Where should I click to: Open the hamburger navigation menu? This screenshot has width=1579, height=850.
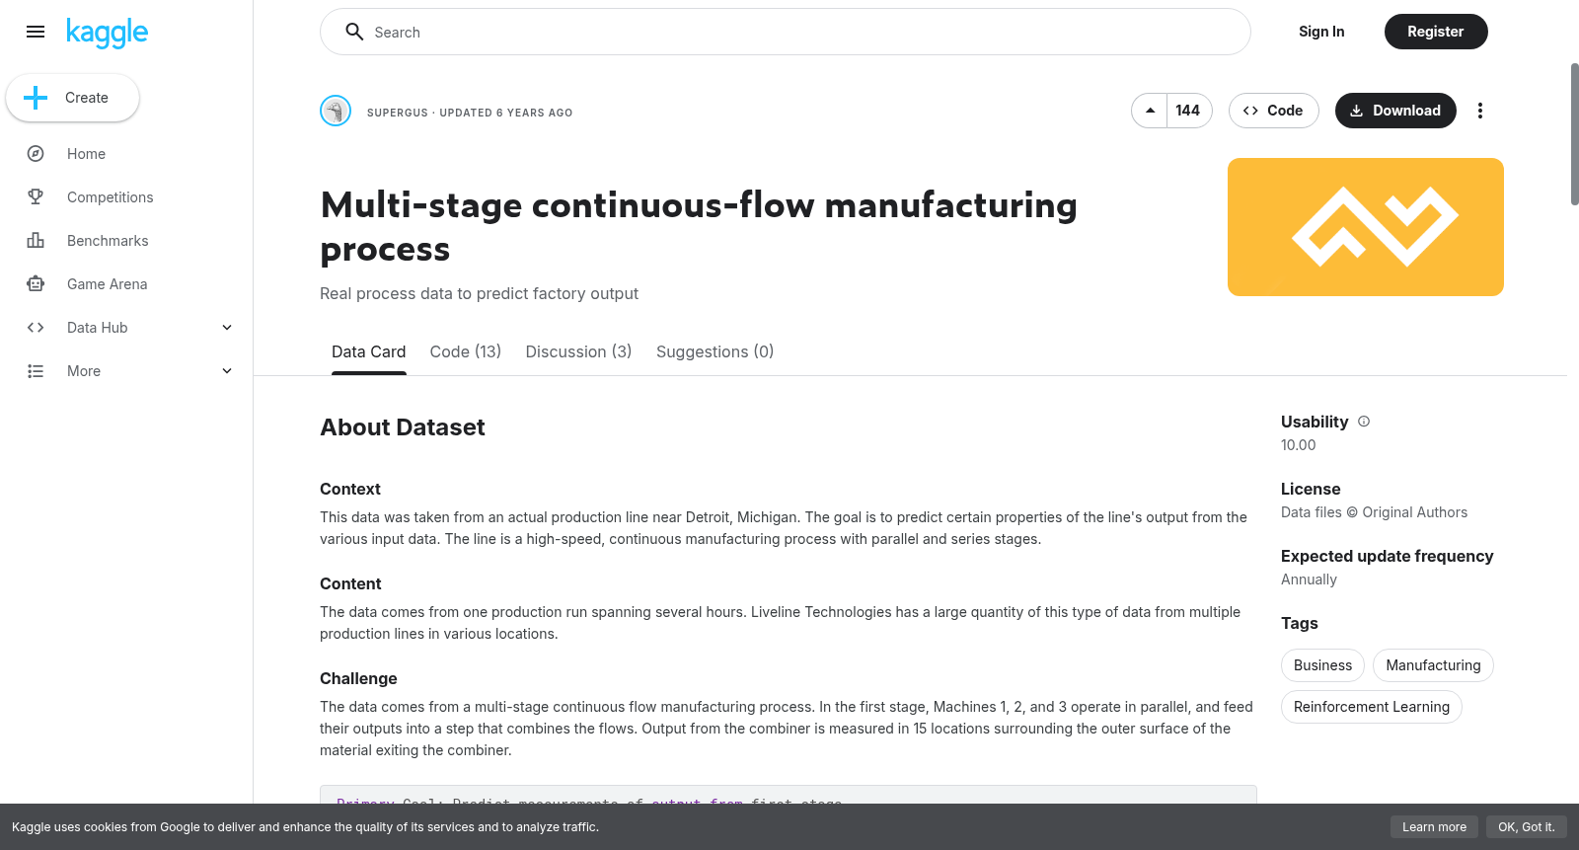[x=36, y=32]
